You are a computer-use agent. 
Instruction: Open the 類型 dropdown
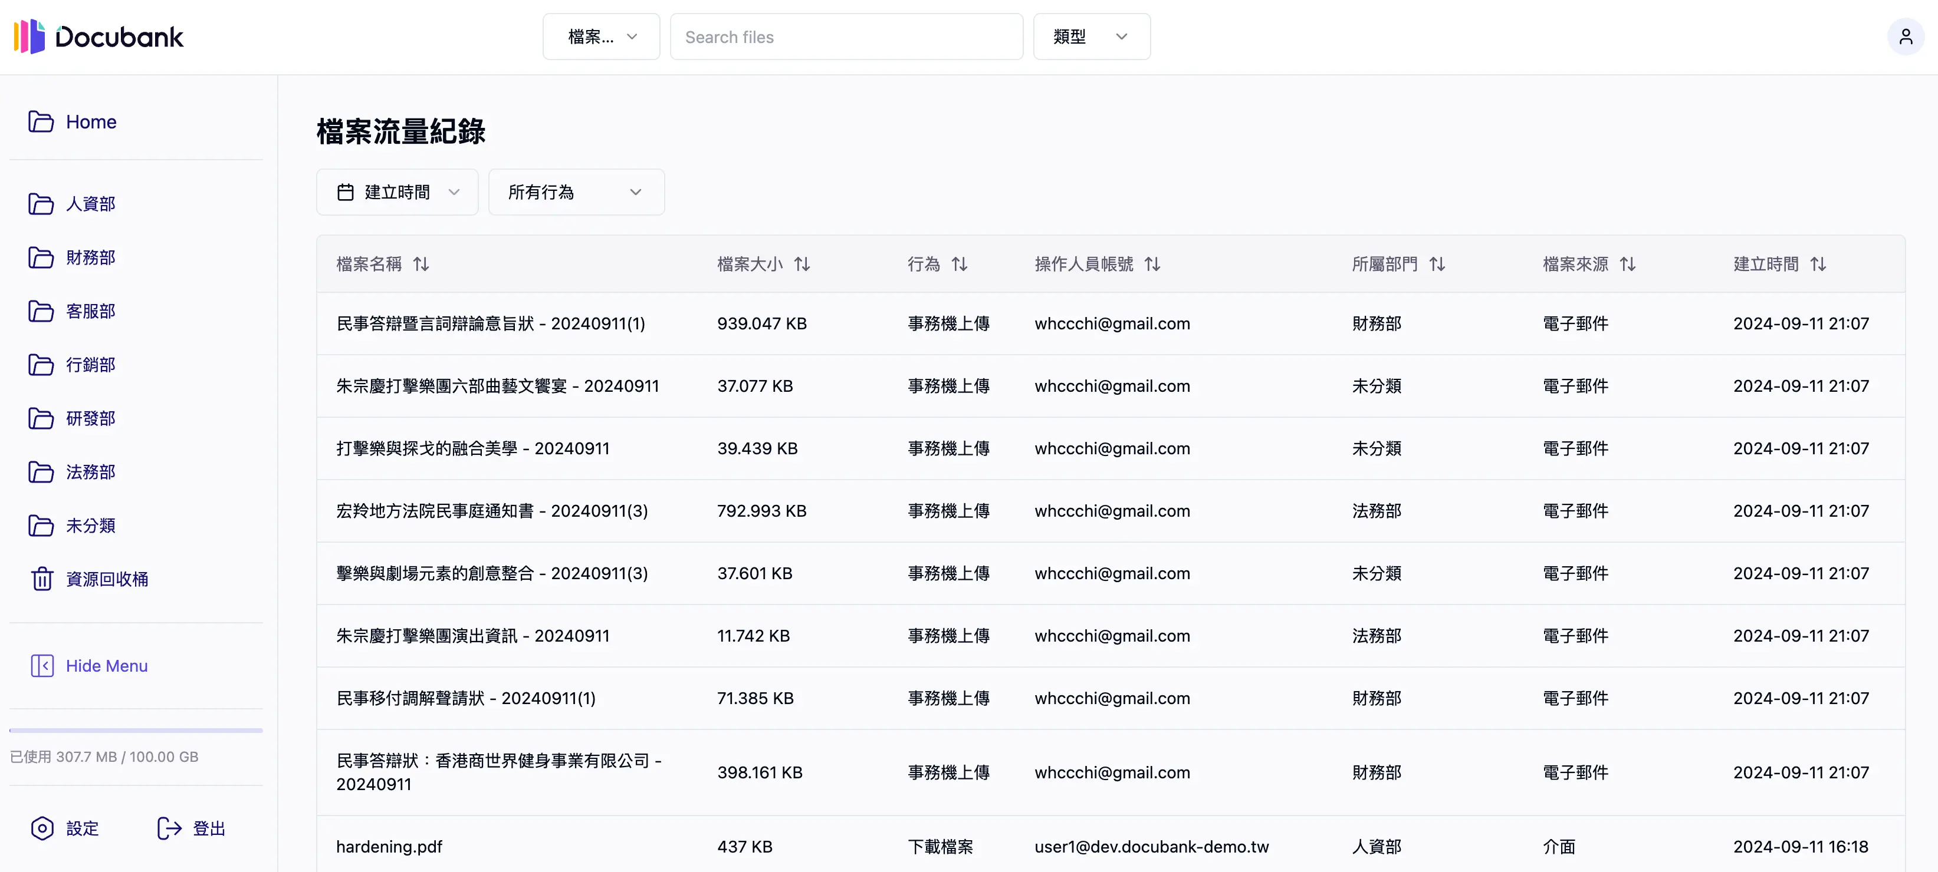tap(1092, 36)
